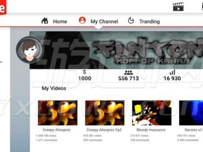203x152 pixels.
Task: Click the stats value 16 930
Action: pyautogui.click(x=172, y=79)
